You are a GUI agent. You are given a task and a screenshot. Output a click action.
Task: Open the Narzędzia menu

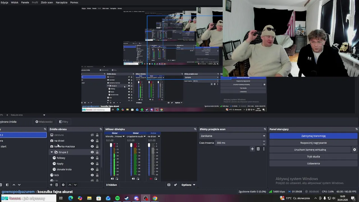pyautogui.click(x=61, y=3)
